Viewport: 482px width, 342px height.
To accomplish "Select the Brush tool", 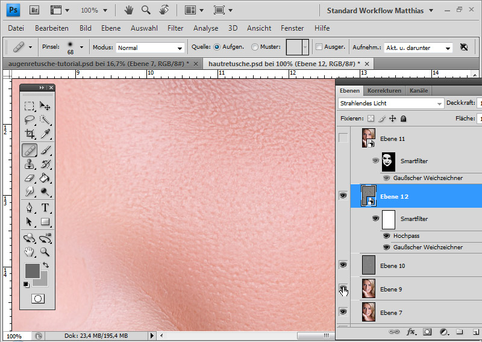I will coord(45,151).
